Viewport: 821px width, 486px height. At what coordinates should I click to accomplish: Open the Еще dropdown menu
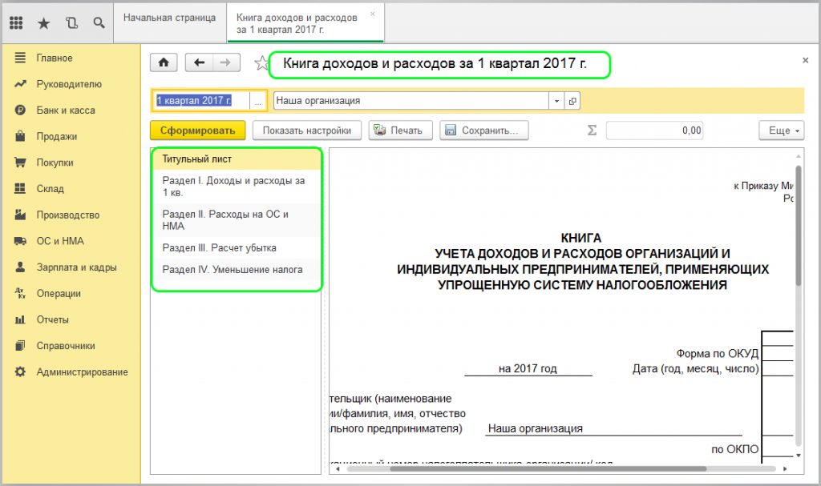pyautogui.click(x=781, y=131)
